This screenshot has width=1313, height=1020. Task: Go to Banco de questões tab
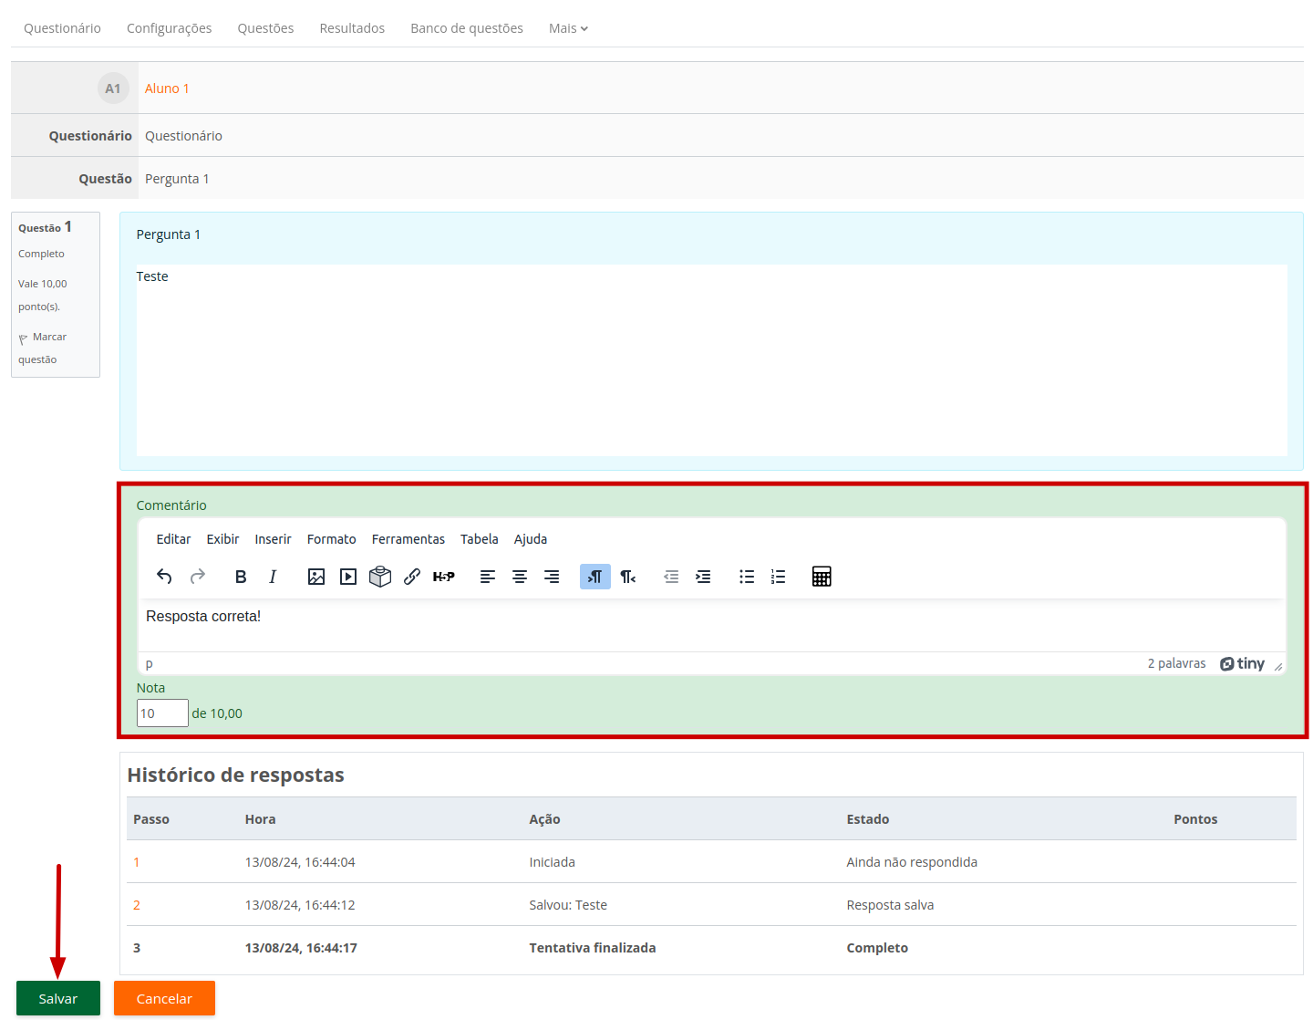coord(467,28)
